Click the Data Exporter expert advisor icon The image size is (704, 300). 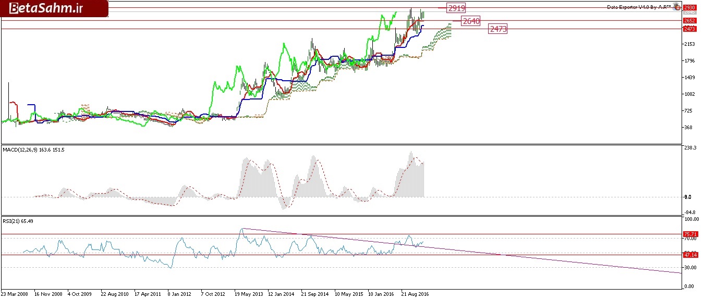coord(677,7)
